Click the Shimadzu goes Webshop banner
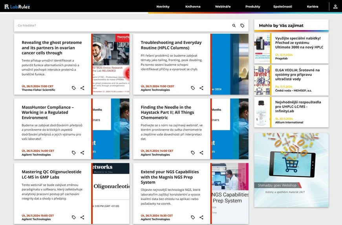The width and height of the screenshot is (342, 225). click(291, 170)
